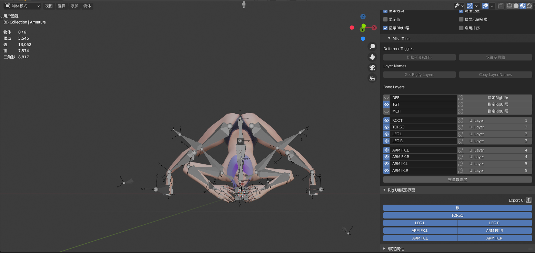This screenshot has height=253, width=535.
Task: Click the blue Z axis on navigation gizmo
Action: (x=363, y=17)
